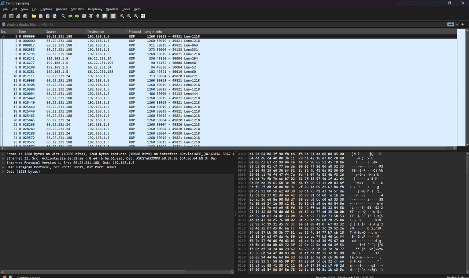Open capture options gear icon
Viewport: 469px width, 278px height.
tap(25, 16)
